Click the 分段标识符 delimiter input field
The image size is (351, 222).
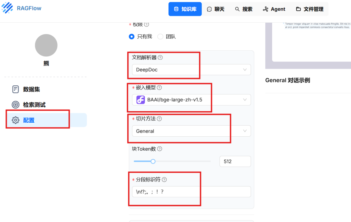[191, 192]
